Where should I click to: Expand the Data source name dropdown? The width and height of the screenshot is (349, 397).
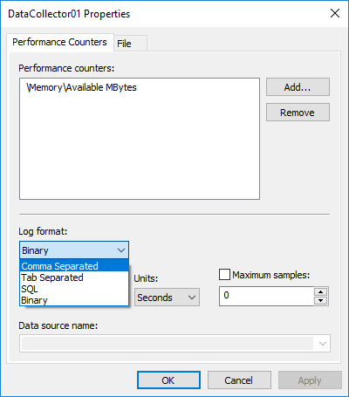(322, 344)
